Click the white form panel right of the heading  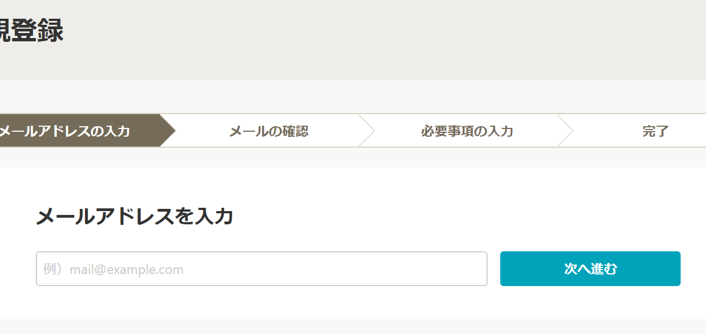click(469, 217)
